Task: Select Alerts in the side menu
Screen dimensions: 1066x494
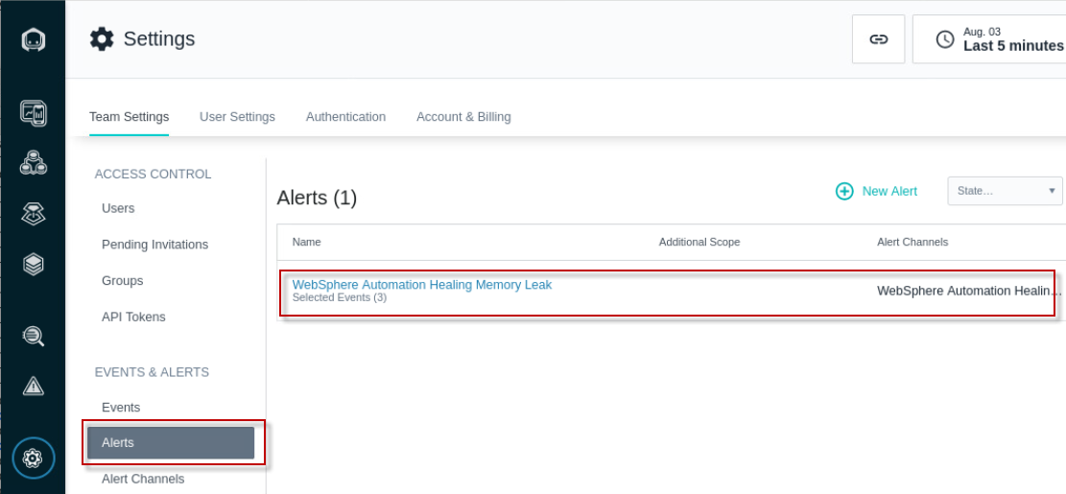Action: pyautogui.click(x=171, y=443)
